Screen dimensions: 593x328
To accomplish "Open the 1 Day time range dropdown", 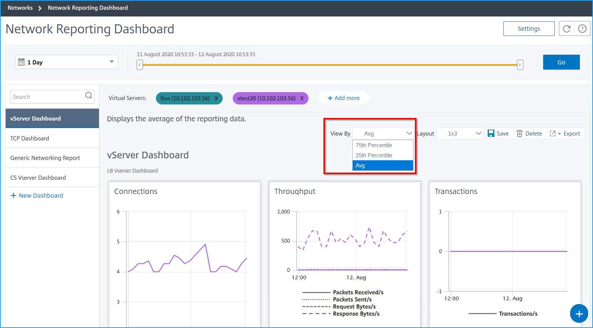I will (x=67, y=62).
